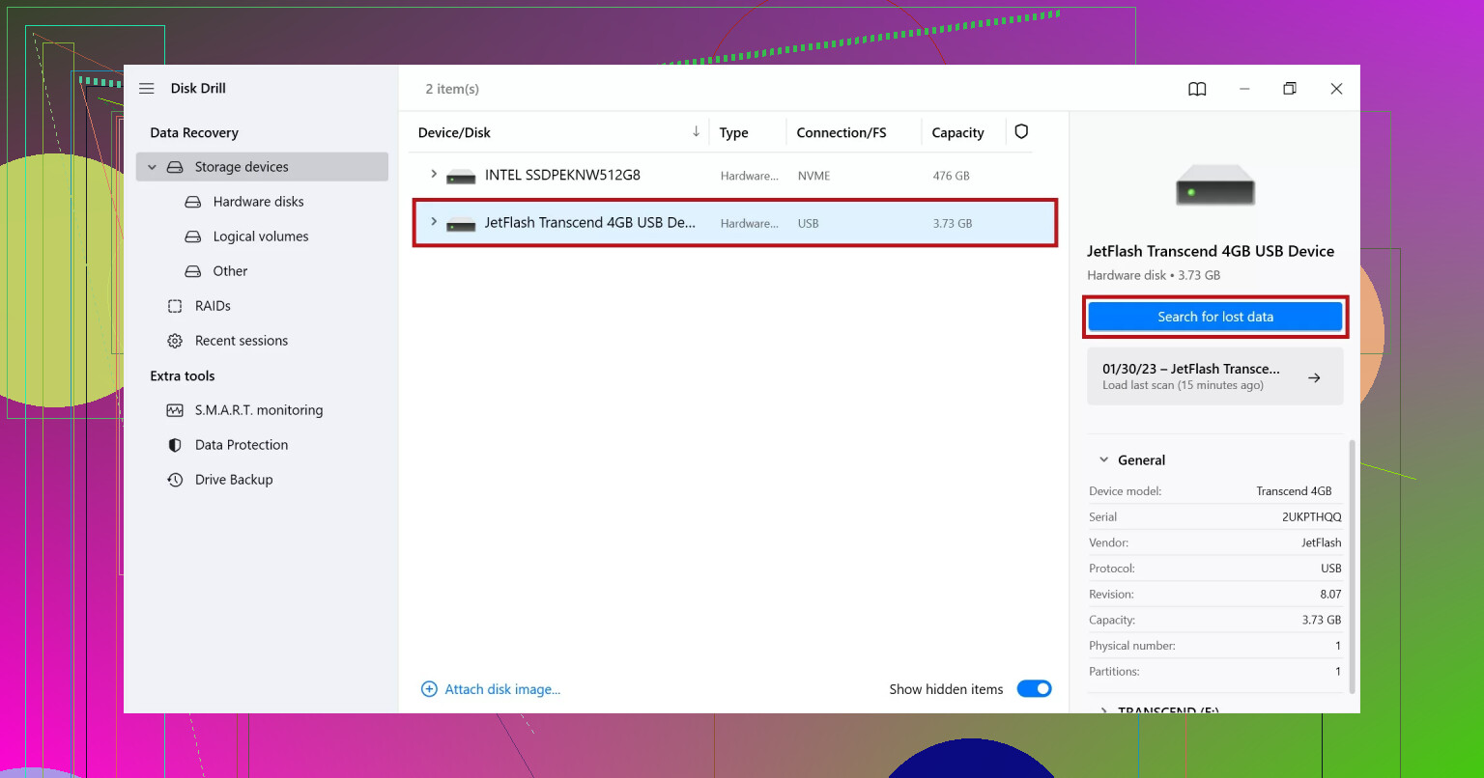Click the sessions book icon in titlebar
Viewport: 1484px width, 778px height.
coord(1196,89)
